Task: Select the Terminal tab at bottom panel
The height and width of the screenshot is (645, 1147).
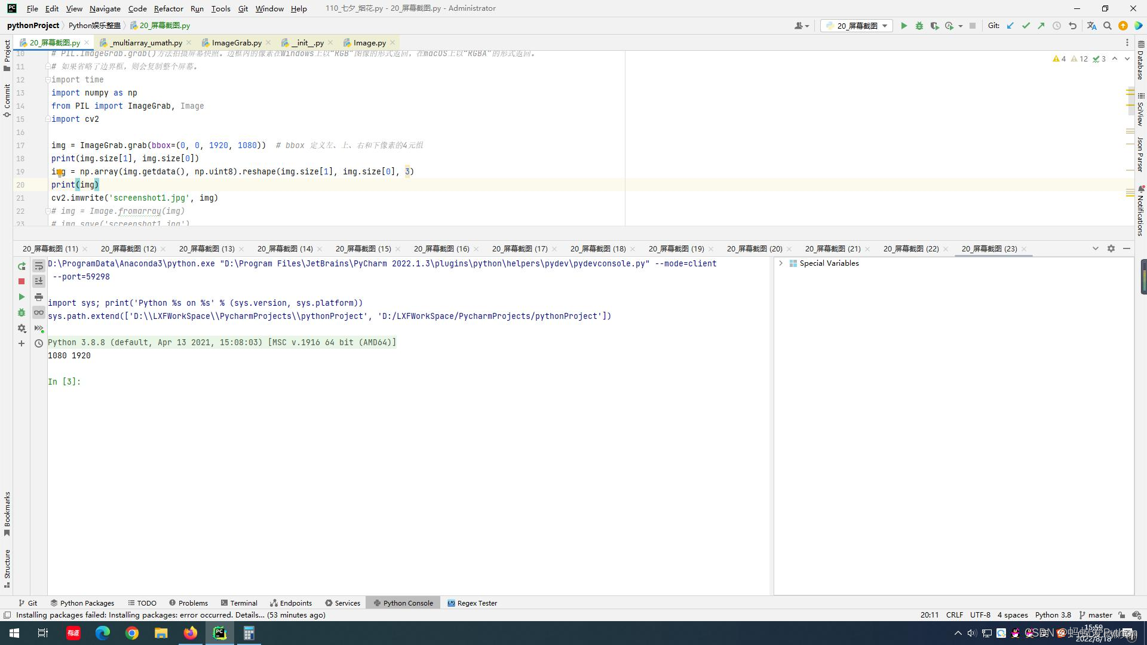Action: pos(243,603)
